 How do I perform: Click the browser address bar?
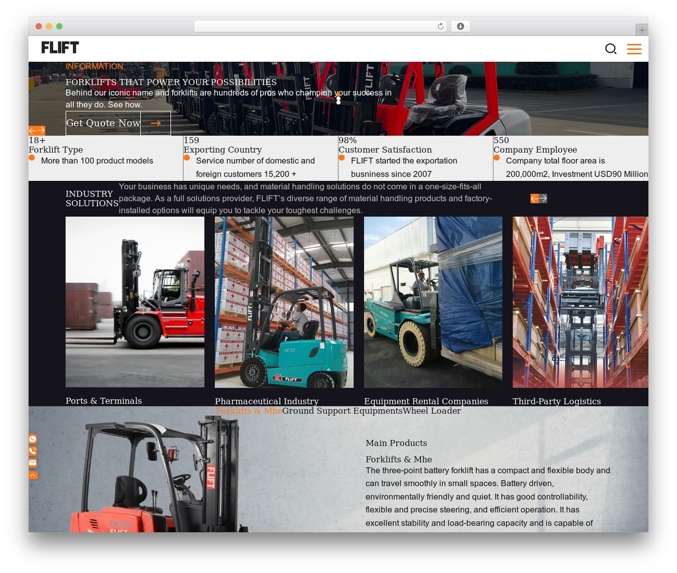[x=321, y=26]
